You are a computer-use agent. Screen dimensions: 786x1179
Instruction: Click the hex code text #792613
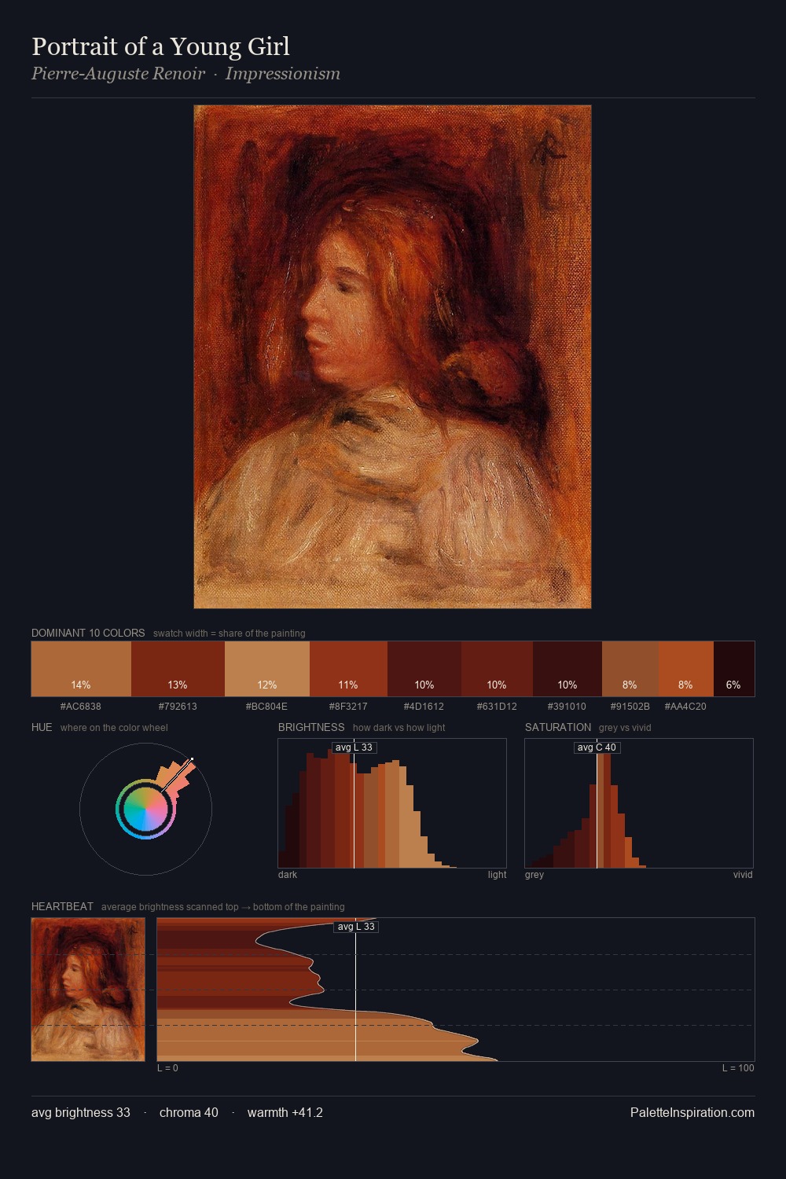tap(178, 707)
